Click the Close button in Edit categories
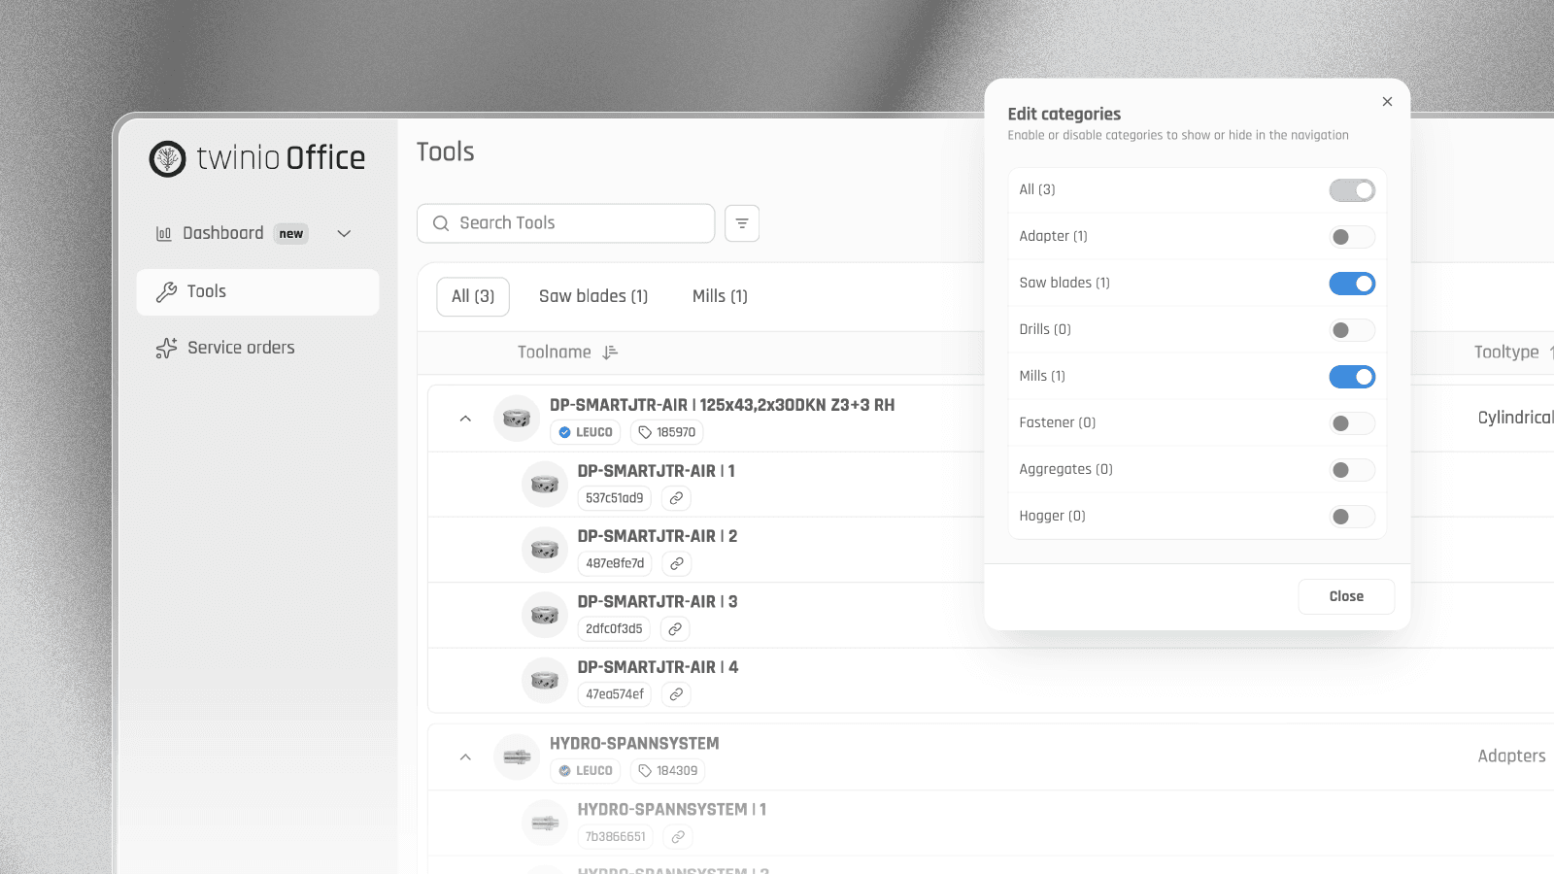The width and height of the screenshot is (1554, 874). [x=1346, y=596]
